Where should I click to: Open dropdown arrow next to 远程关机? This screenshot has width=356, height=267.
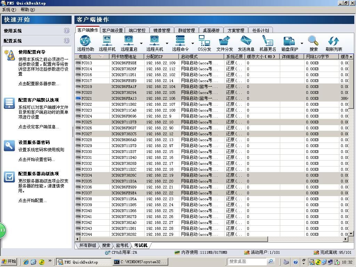point(167,44)
